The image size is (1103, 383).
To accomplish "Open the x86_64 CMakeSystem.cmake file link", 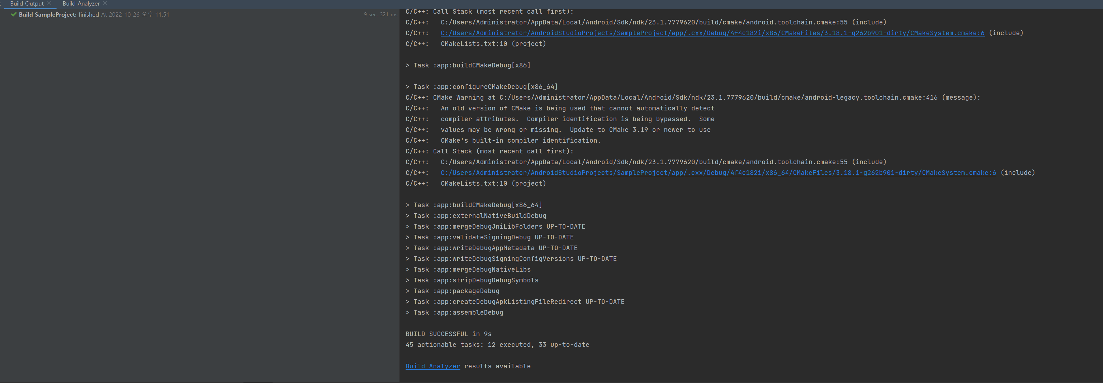I will coord(718,173).
